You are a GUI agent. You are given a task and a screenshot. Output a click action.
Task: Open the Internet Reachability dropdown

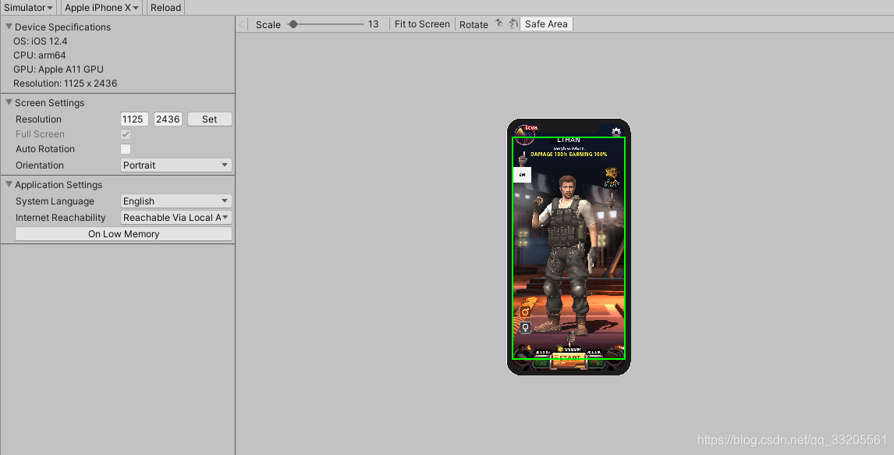176,218
